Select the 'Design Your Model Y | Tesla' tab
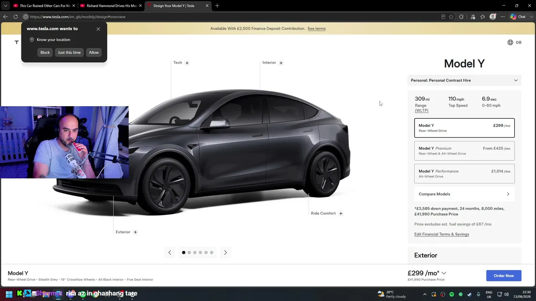Screen dimensions: 536x301 coord(177,6)
